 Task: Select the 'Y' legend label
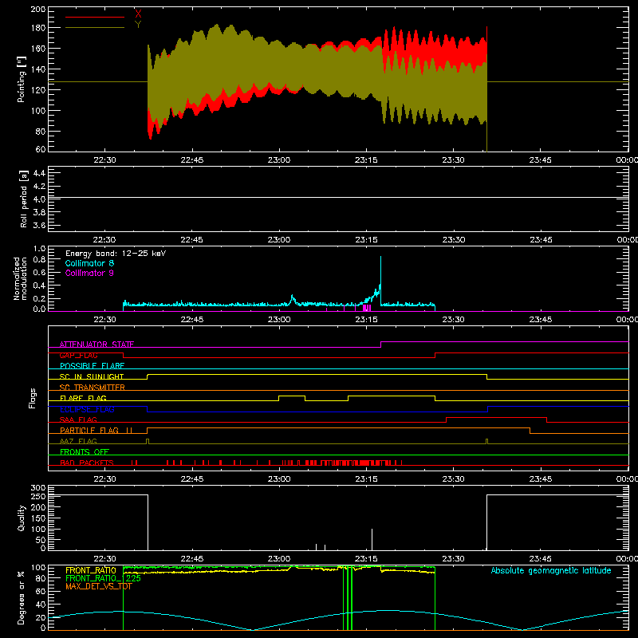click(138, 25)
